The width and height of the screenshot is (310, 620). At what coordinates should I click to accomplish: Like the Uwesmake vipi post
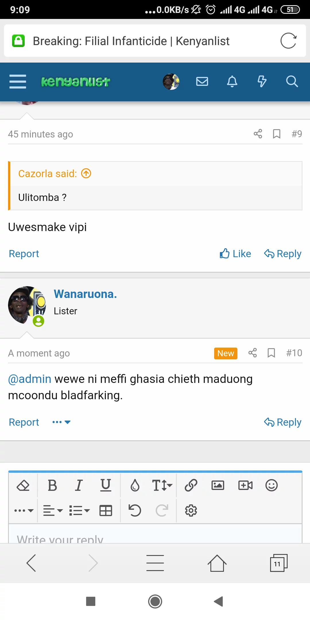pyautogui.click(x=235, y=254)
